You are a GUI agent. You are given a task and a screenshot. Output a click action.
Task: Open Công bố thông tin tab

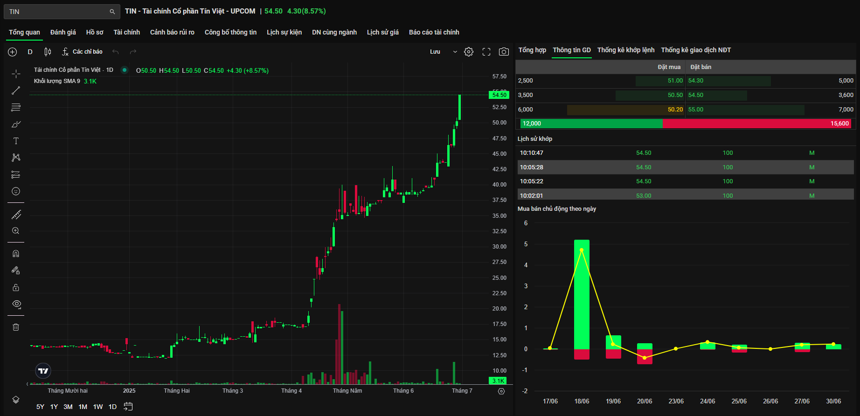230,32
